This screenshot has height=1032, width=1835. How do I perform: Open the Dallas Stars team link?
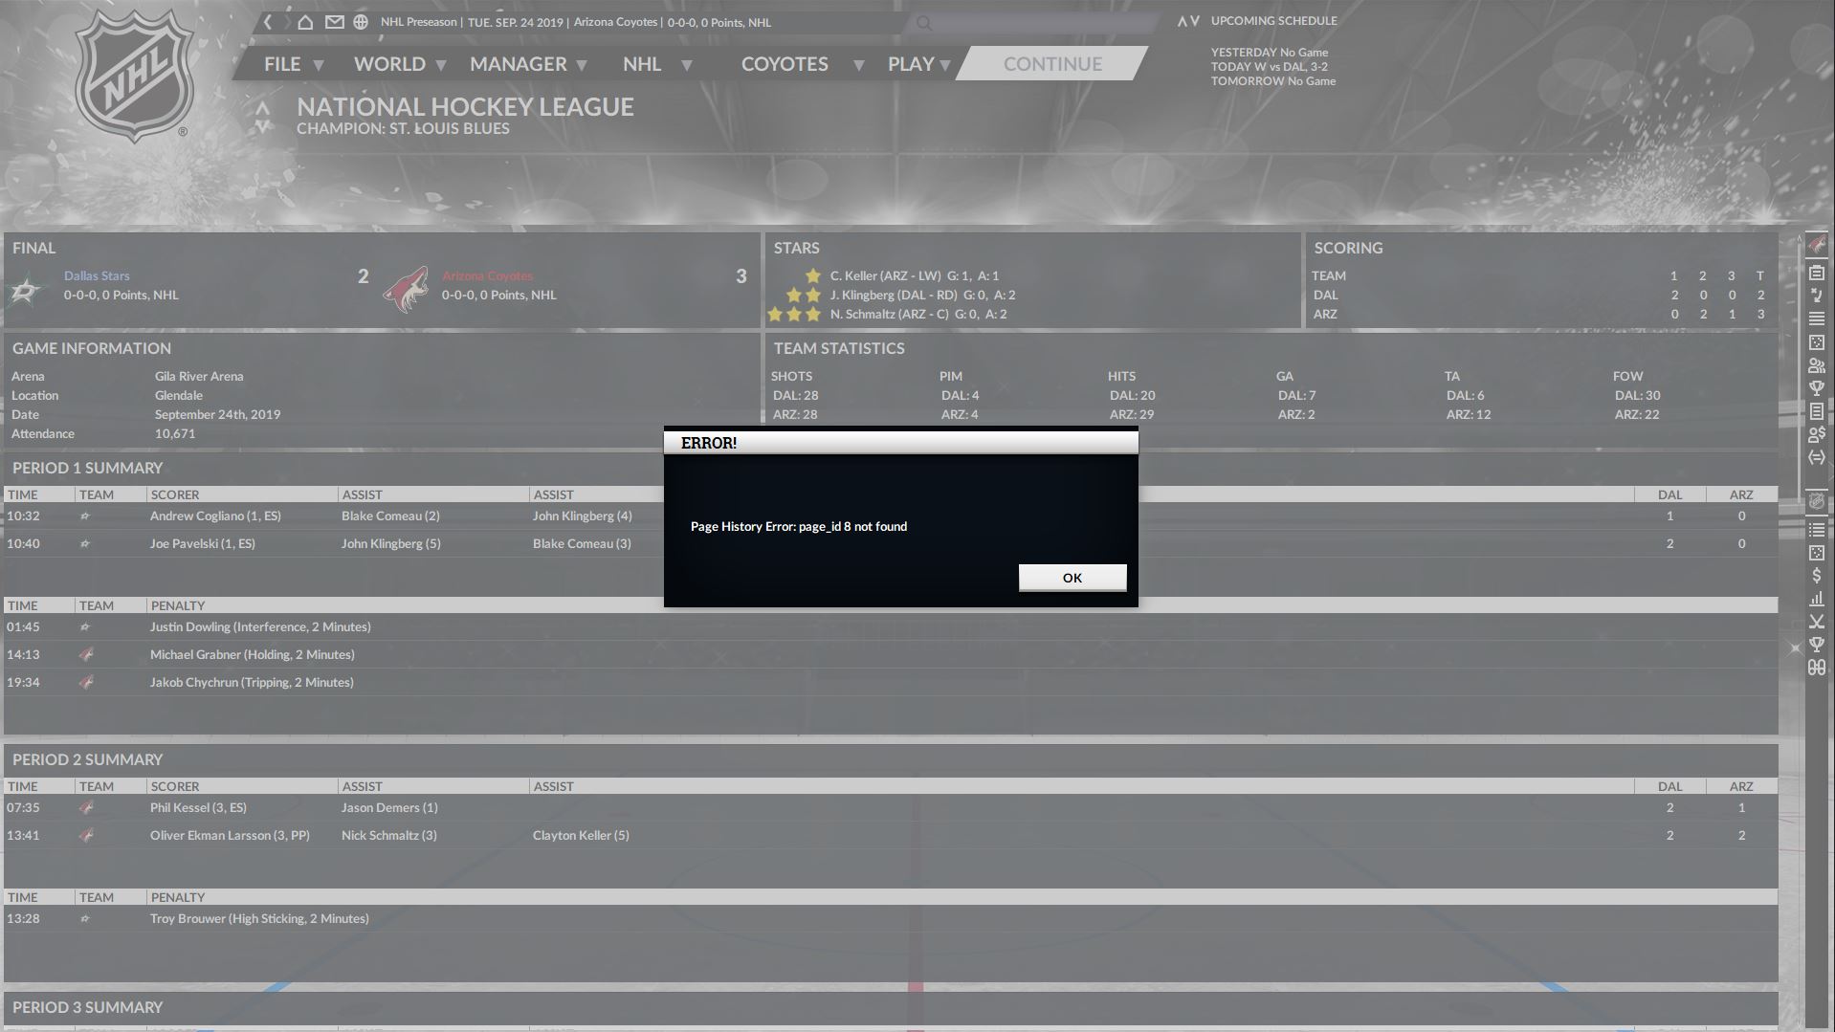[x=97, y=275]
